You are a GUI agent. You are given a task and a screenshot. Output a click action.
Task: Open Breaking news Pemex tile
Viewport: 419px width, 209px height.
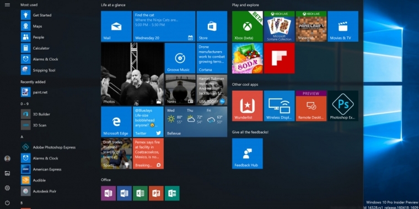[x=148, y=153]
